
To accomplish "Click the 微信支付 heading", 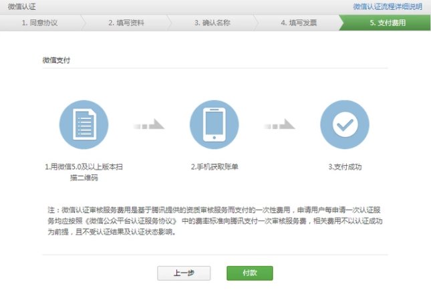I will (56, 60).
